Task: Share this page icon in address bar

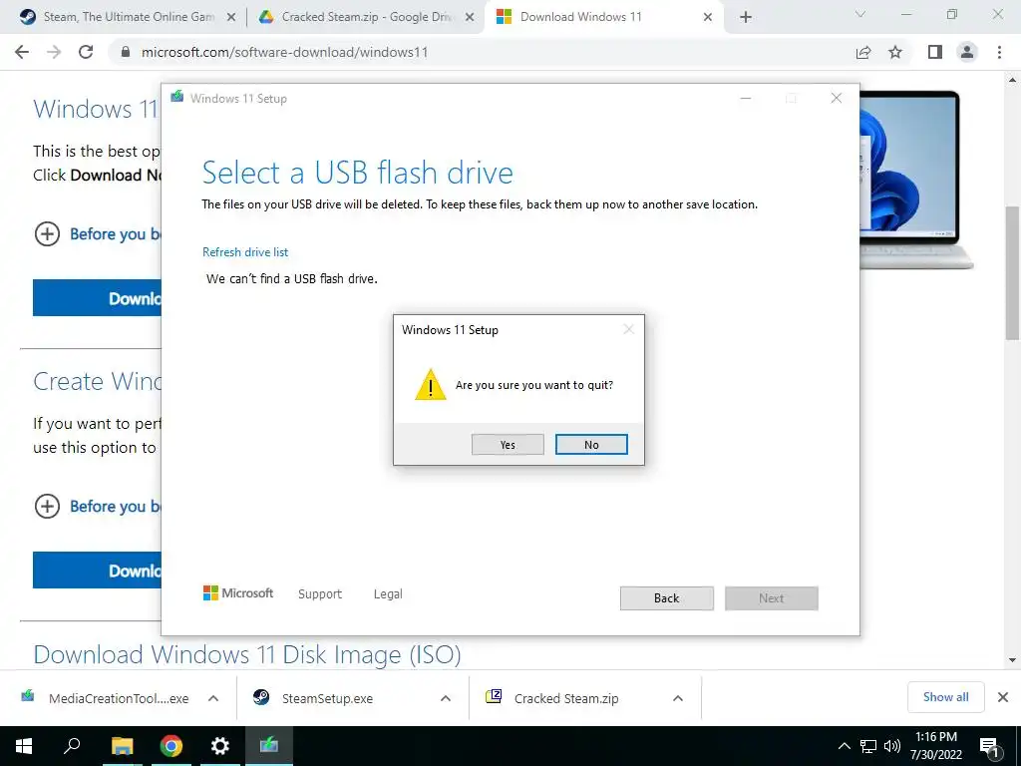Action: 863,52
